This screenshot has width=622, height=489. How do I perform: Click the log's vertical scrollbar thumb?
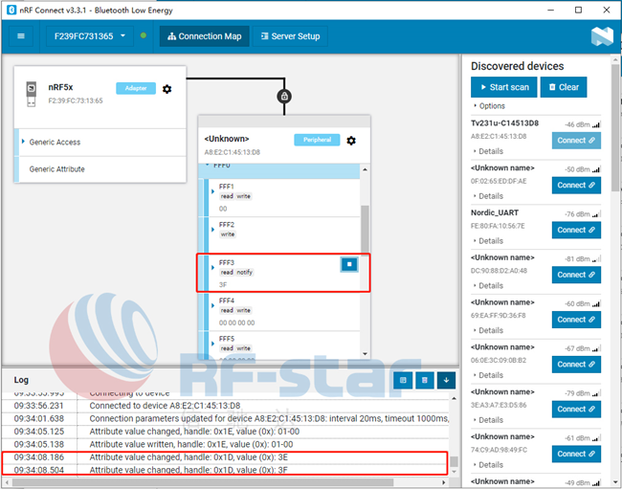click(x=454, y=461)
